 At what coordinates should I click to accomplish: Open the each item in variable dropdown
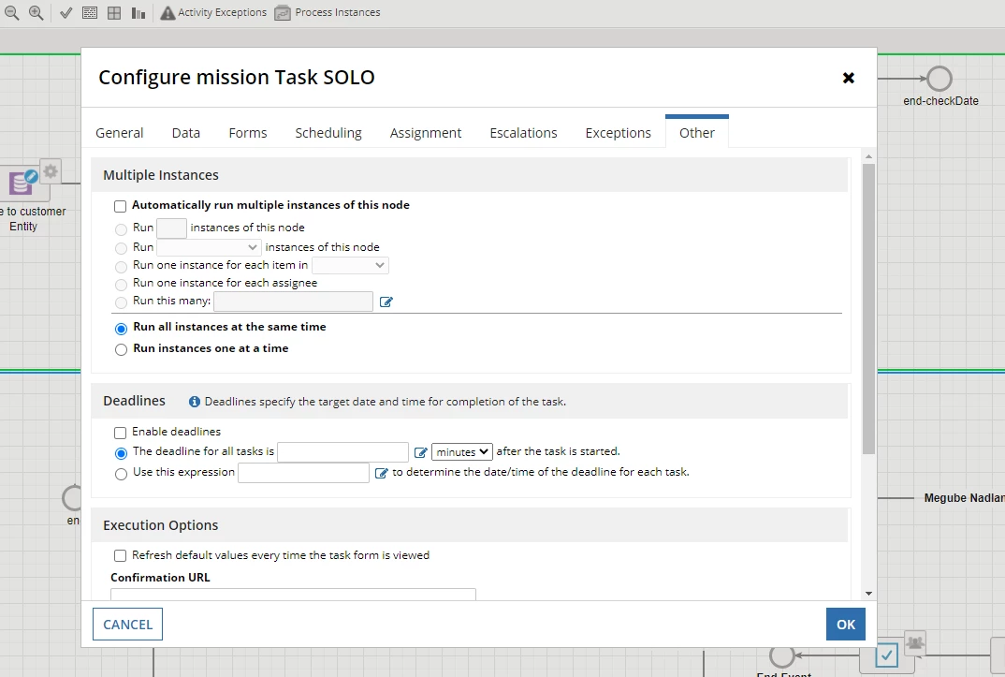350,265
